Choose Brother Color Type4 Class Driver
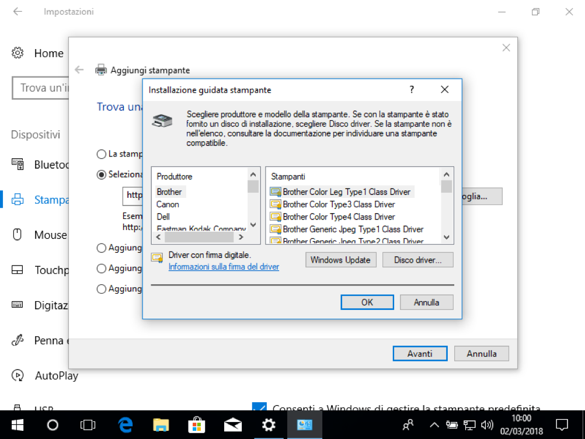Viewport: 585px width, 439px height. (x=332, y=217)
